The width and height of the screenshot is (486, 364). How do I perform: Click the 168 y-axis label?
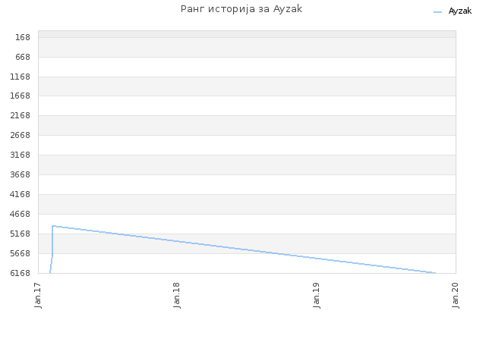point(23,37)
